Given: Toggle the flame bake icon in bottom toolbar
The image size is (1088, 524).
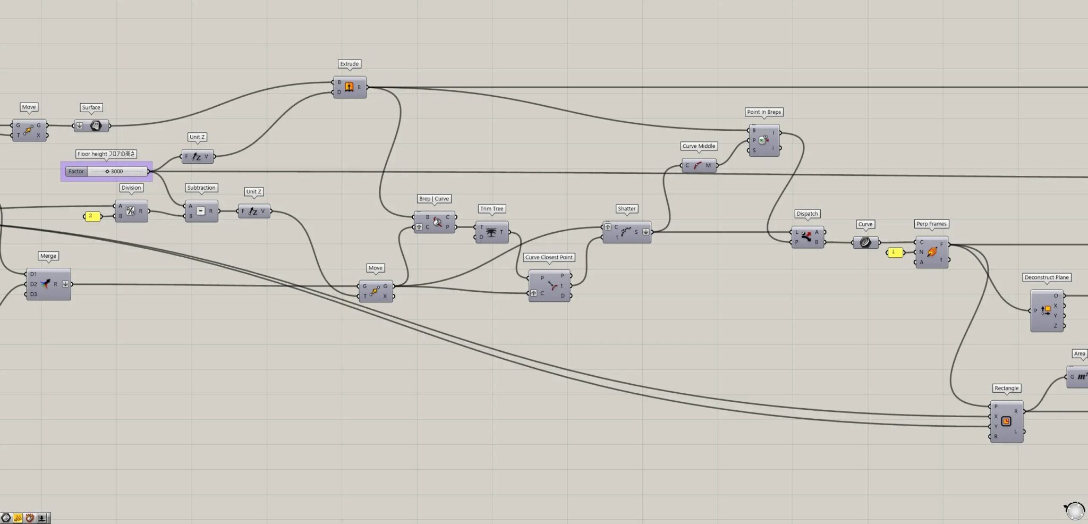Looking at the screenshot, I should point(30,518).
